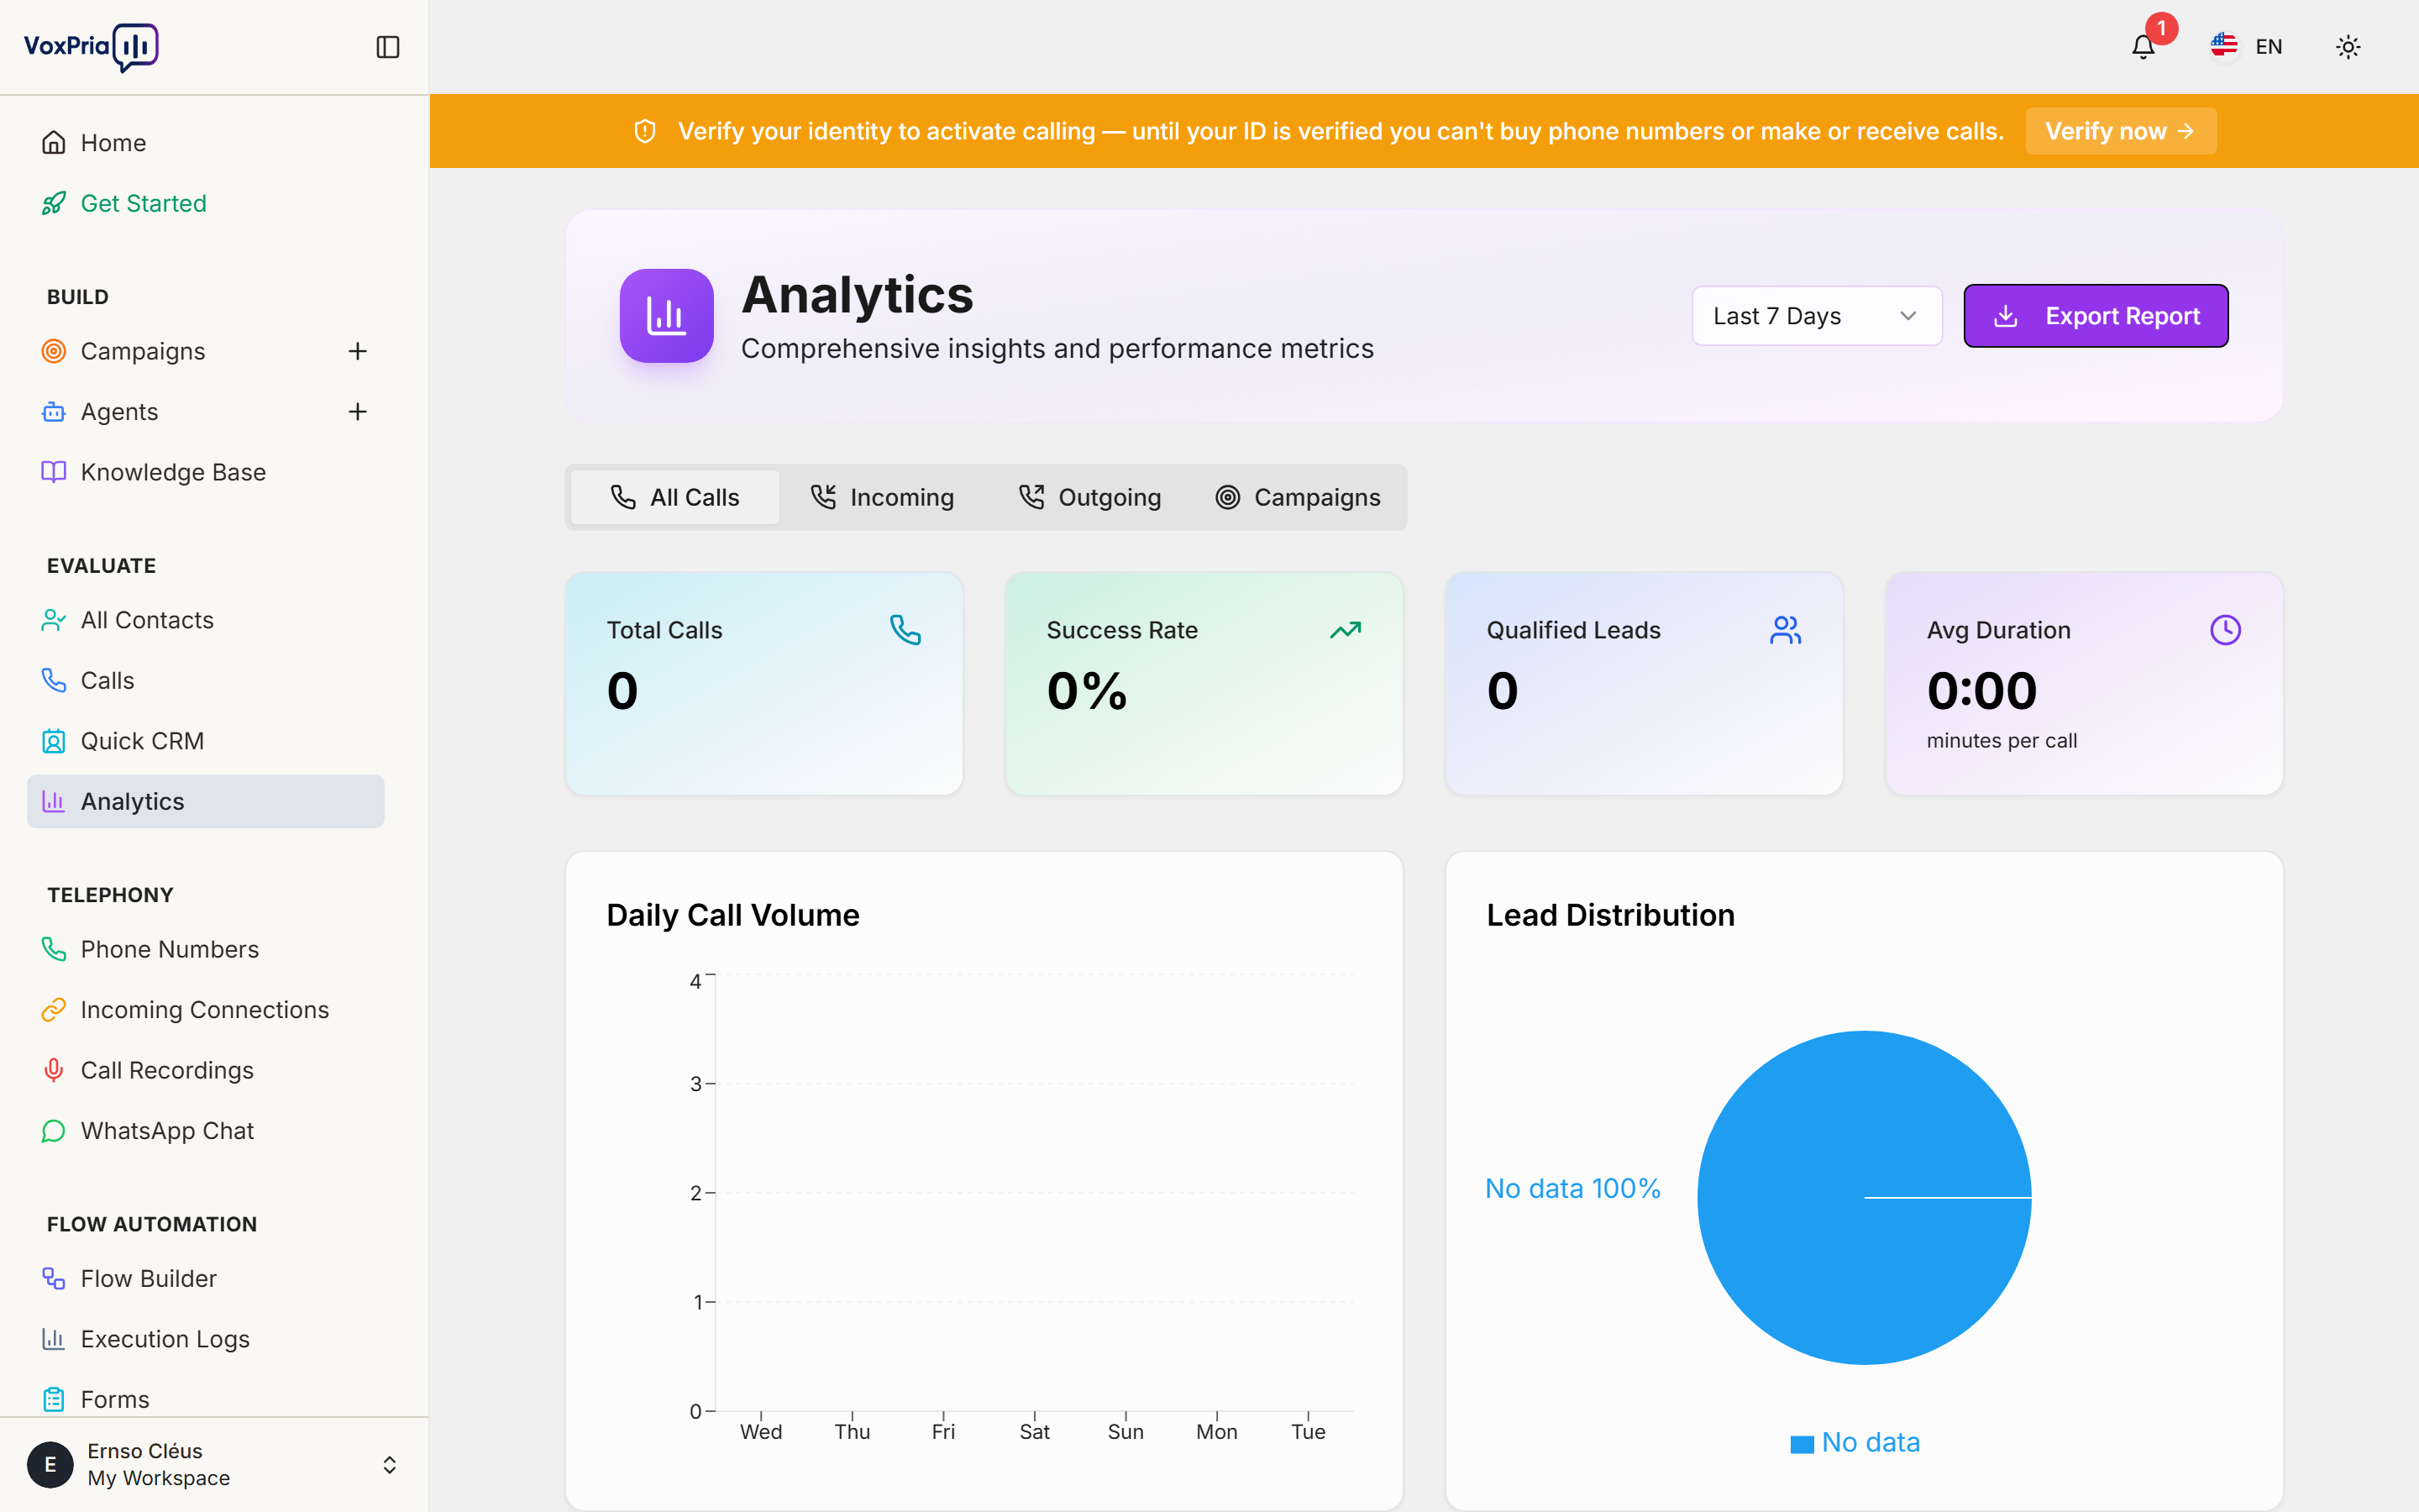Open Incoming Connections

click(x=206, y=1010)
